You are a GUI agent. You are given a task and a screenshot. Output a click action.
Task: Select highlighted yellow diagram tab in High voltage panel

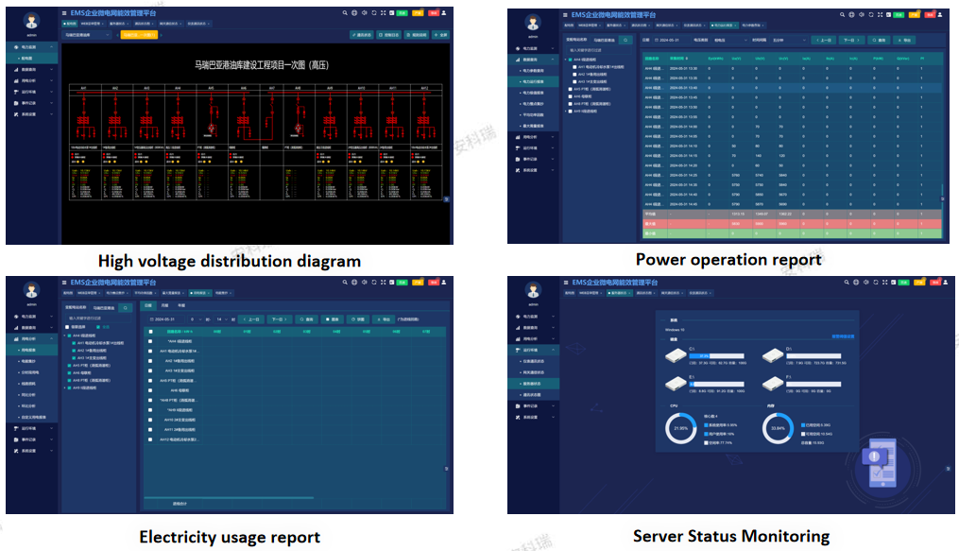(139, 34)
